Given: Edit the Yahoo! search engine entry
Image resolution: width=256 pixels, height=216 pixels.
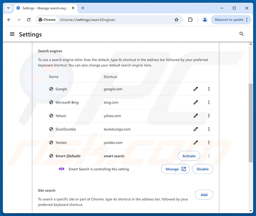Looking at the screenshot, I should point(196,116).
